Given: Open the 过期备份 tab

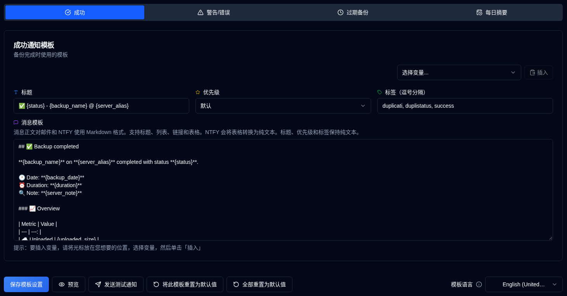Looking at the screenshot, I should click(353, 12).
